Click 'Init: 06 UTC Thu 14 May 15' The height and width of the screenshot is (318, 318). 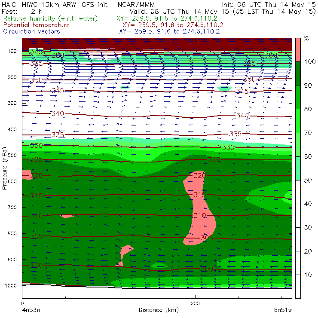click(269, 5)
